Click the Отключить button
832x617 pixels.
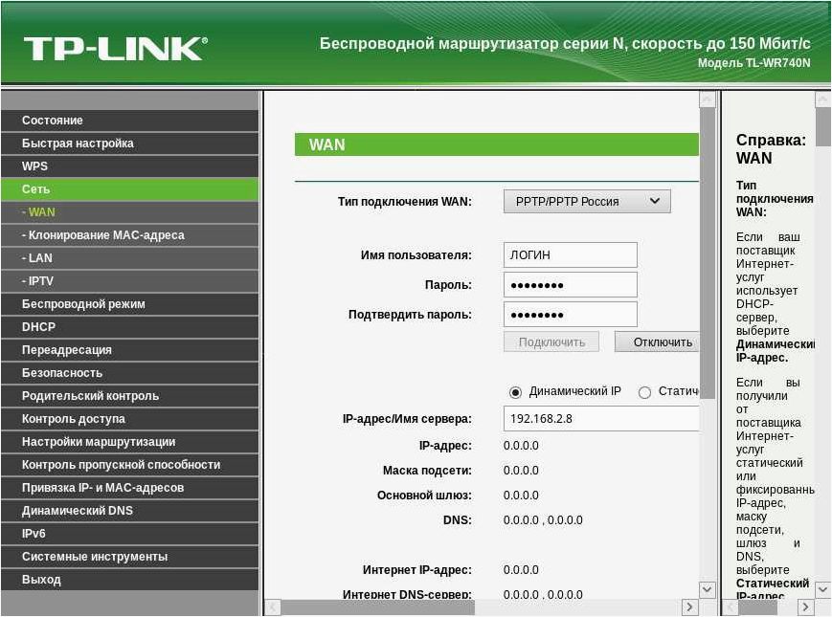(x=657, y=342)
